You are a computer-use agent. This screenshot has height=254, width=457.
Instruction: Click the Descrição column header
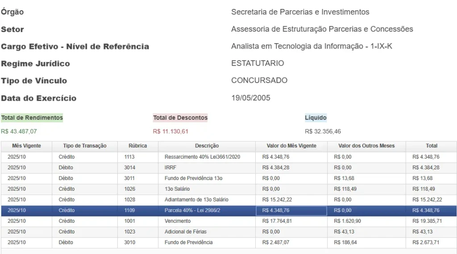point(207,146)
